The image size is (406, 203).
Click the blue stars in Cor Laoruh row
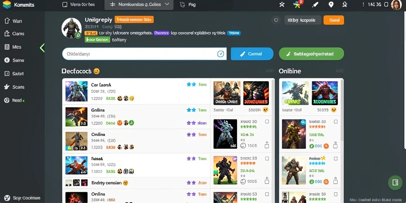point(191,84)
